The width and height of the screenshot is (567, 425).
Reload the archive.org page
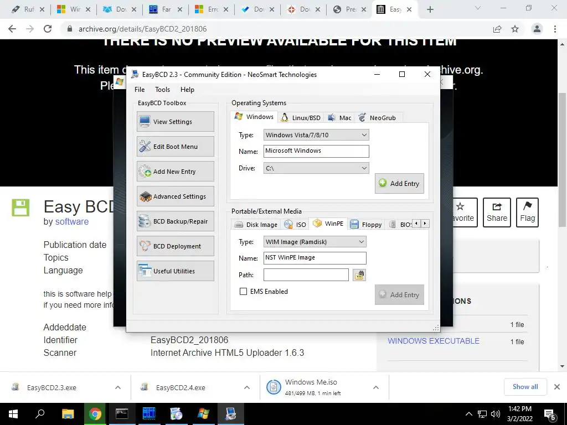point(48,29)
